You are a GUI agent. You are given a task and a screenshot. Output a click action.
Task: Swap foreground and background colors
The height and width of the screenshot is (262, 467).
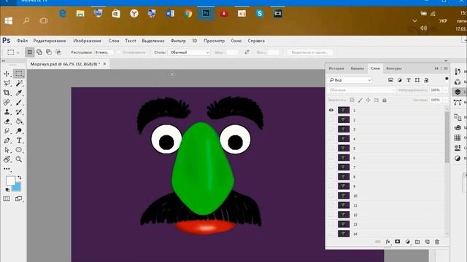[20, 178]
